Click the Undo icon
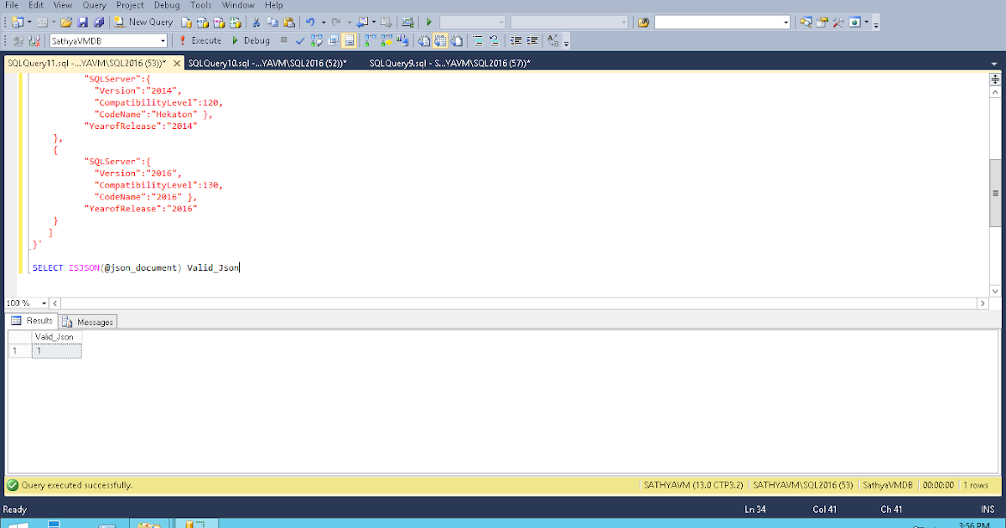This screenshot has height=528, width=1006. point(310,21)
